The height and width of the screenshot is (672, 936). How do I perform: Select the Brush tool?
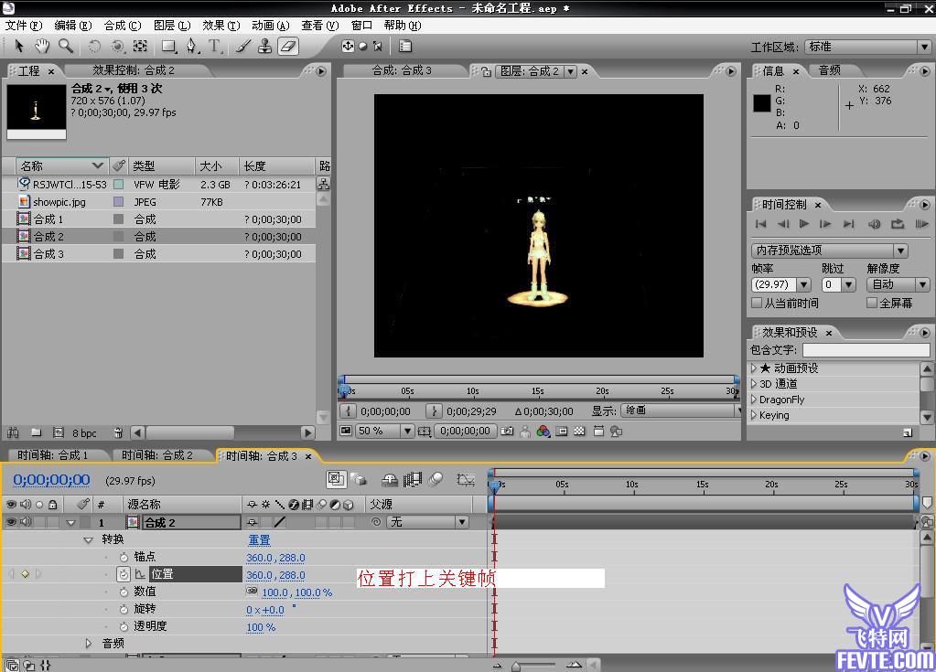(242, 47)
